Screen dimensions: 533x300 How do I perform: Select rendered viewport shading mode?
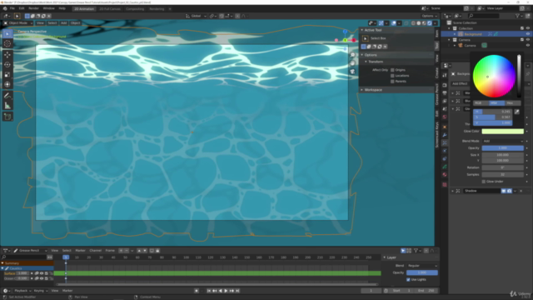[430, 23]
